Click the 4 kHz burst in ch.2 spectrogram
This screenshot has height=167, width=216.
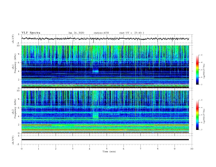[x=96, y=115]
